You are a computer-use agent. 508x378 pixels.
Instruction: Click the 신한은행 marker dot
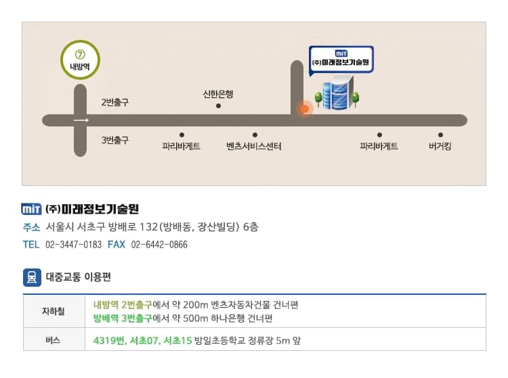[x=218, y=105]
